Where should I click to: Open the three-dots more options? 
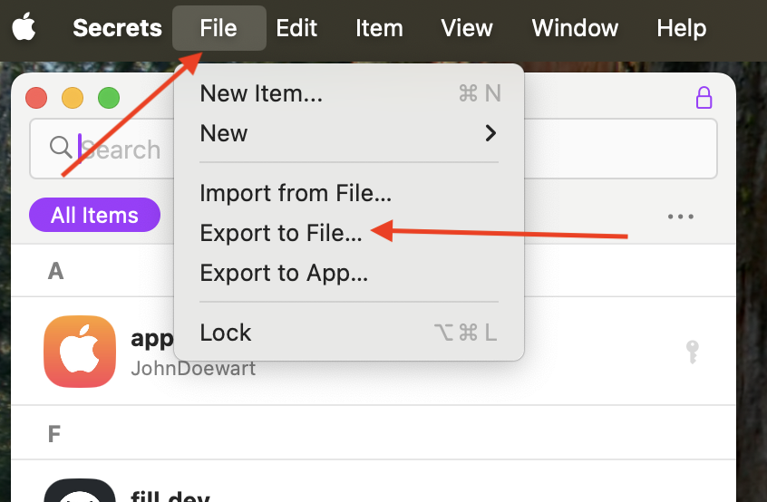tap(681, 216)
